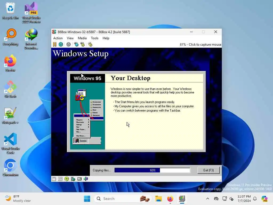
Task: Open Git Bash desktop shortcut
Action: coord(10,89)
